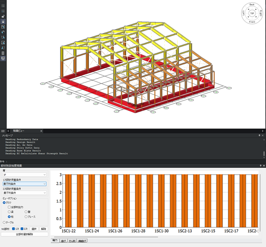
Task: Select the テーブル radio button
Action: point(4,222)
